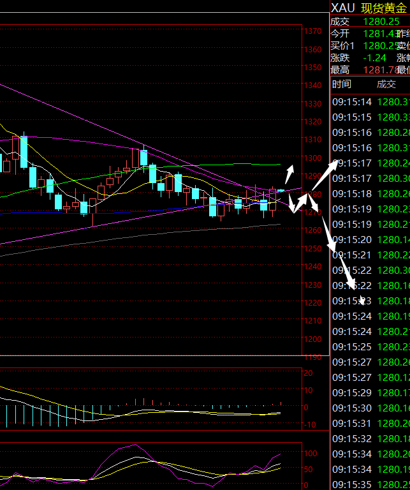Screen dimensions: 410x490
Task: Click the 1300 price axis label
Action: (312, 158)
